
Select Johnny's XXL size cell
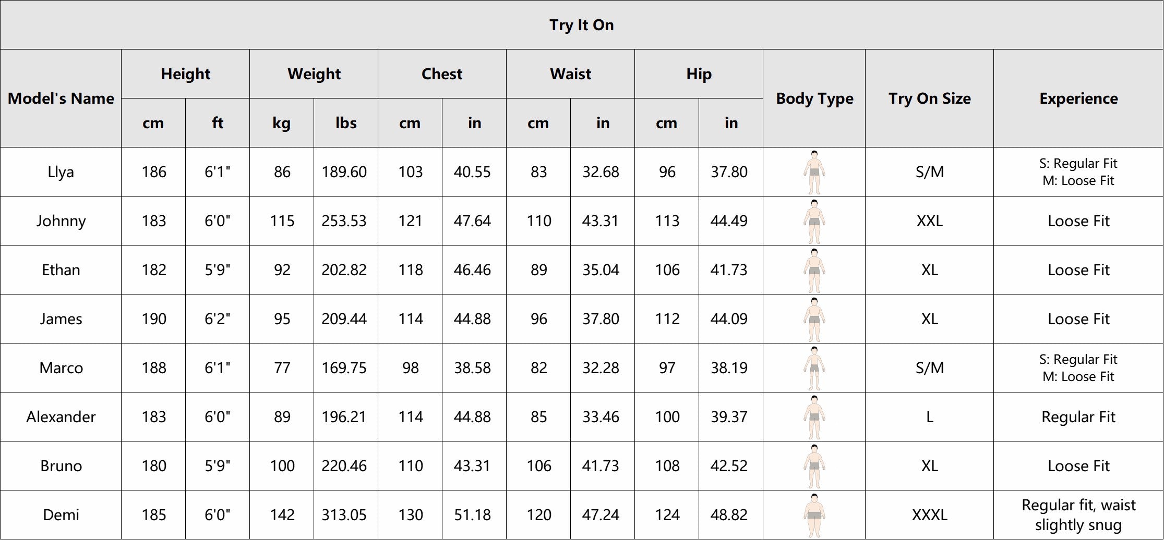tap(929, 221)
